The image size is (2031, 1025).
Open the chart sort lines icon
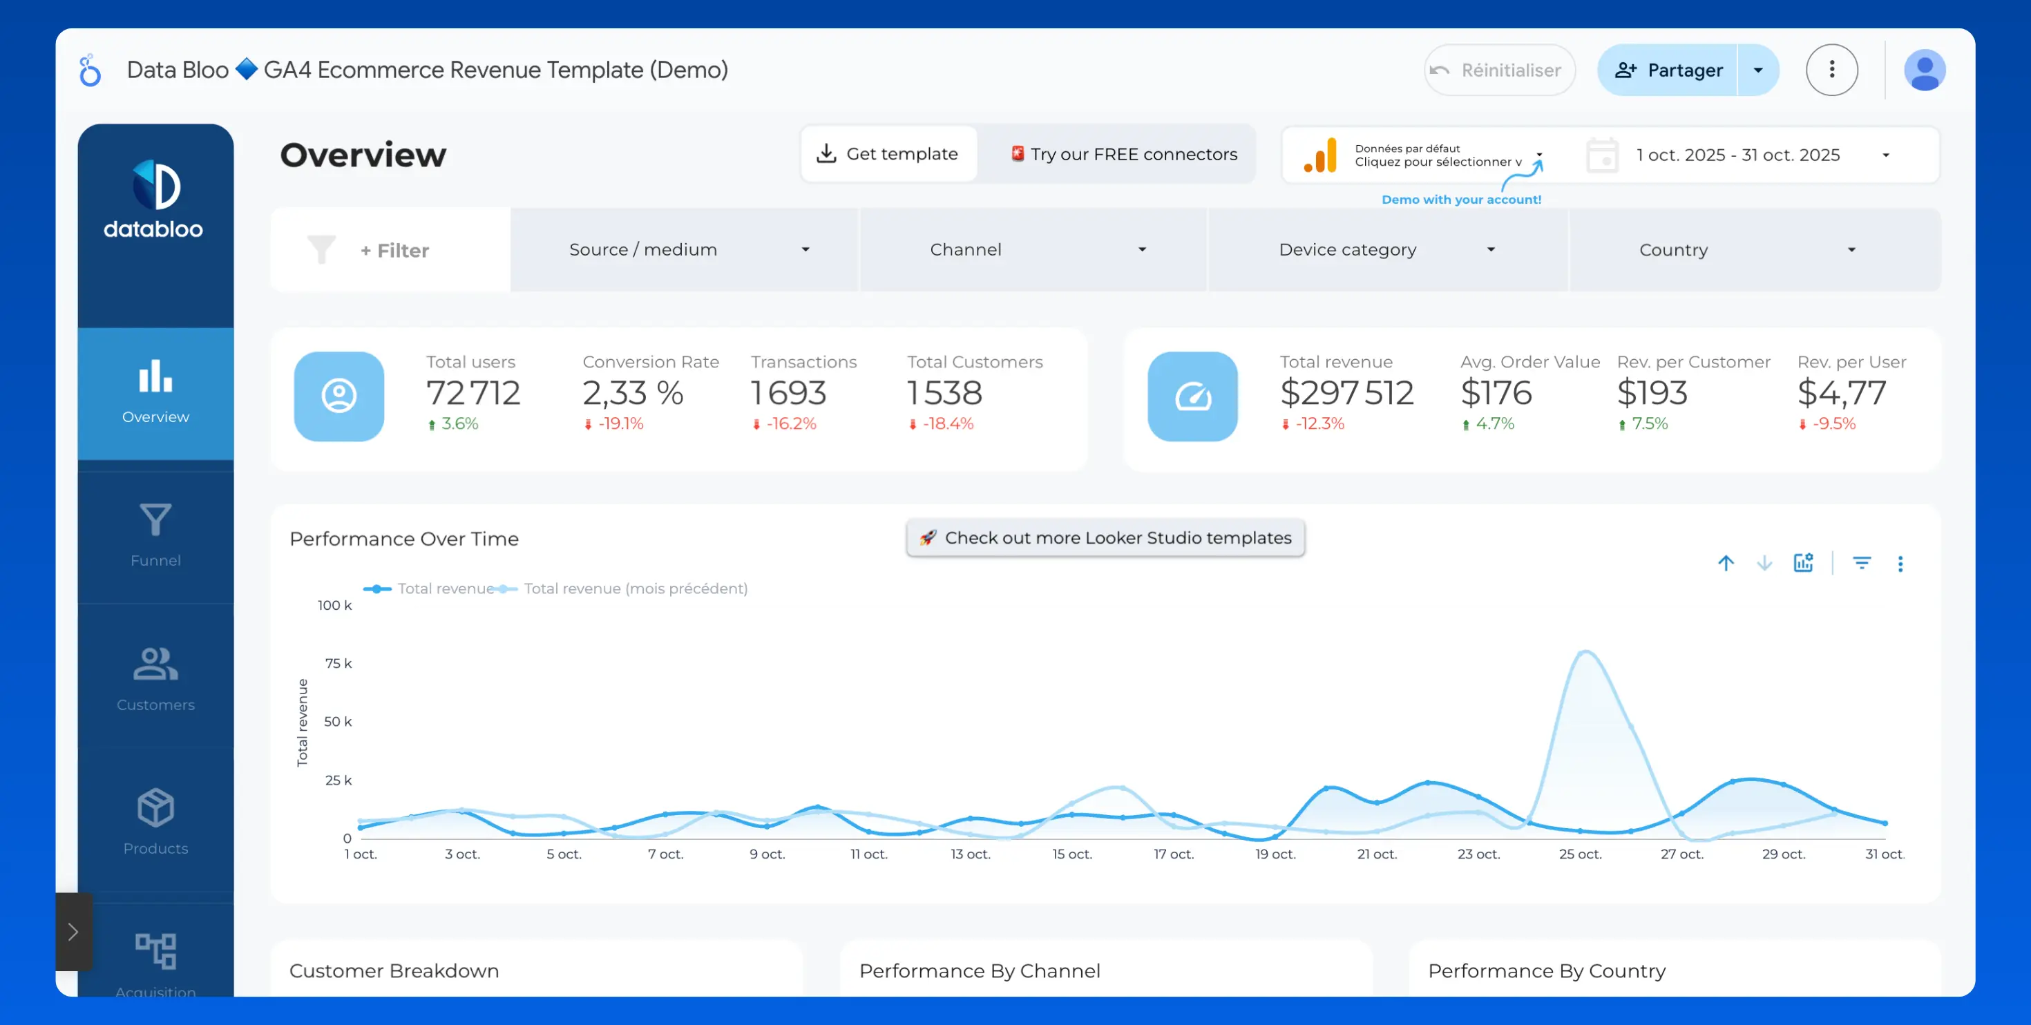(x=1862, y=563)
